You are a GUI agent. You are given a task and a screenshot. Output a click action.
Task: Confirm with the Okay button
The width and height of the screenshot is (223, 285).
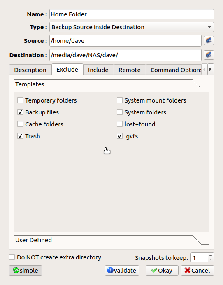tap(162, 270)
